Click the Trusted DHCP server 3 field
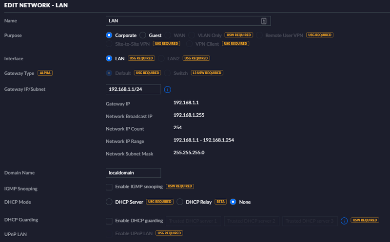Screen dimensions: 390x242 [310, 221]
